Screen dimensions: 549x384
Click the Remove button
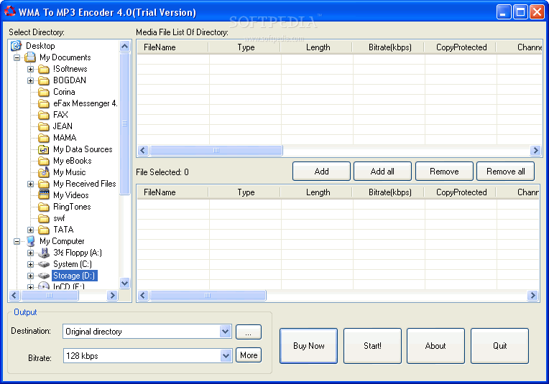[444, 172]
